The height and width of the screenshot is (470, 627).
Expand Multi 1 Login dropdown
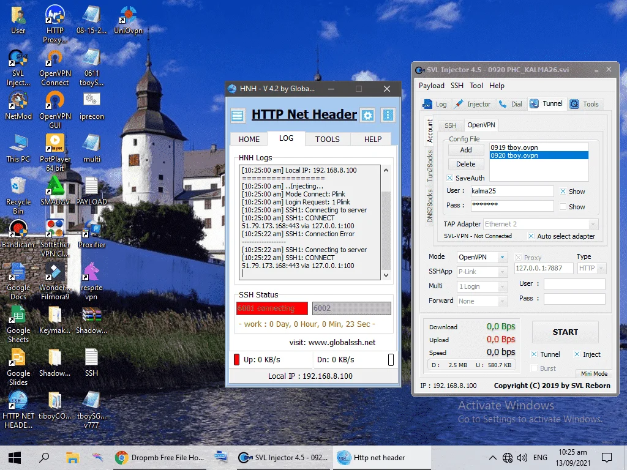(502, 286)
